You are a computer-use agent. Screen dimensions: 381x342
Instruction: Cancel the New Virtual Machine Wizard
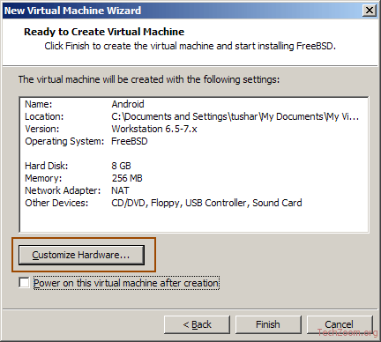[340, 324]
